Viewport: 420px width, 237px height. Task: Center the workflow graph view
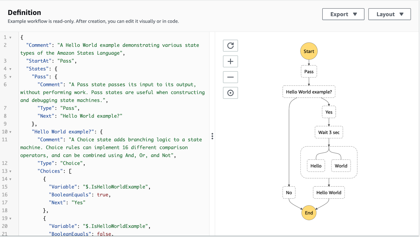click(x=230, y=93)
